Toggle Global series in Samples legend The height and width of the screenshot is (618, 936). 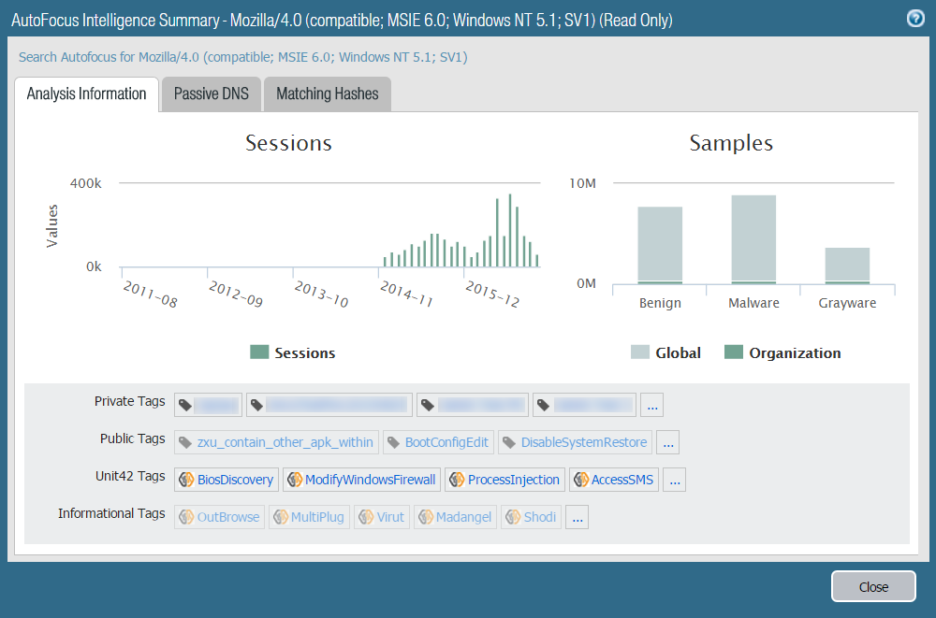[665, 353]
